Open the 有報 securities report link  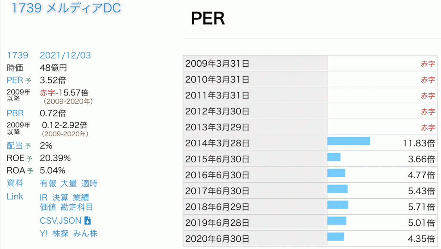pyautogui.click(x=48, y=184)
